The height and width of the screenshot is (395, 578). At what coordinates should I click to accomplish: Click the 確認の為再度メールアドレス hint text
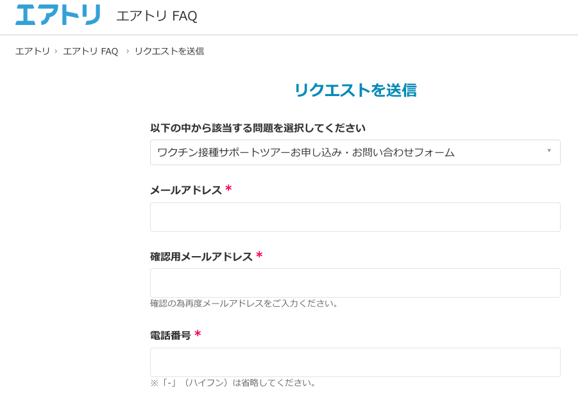(244, 303)
